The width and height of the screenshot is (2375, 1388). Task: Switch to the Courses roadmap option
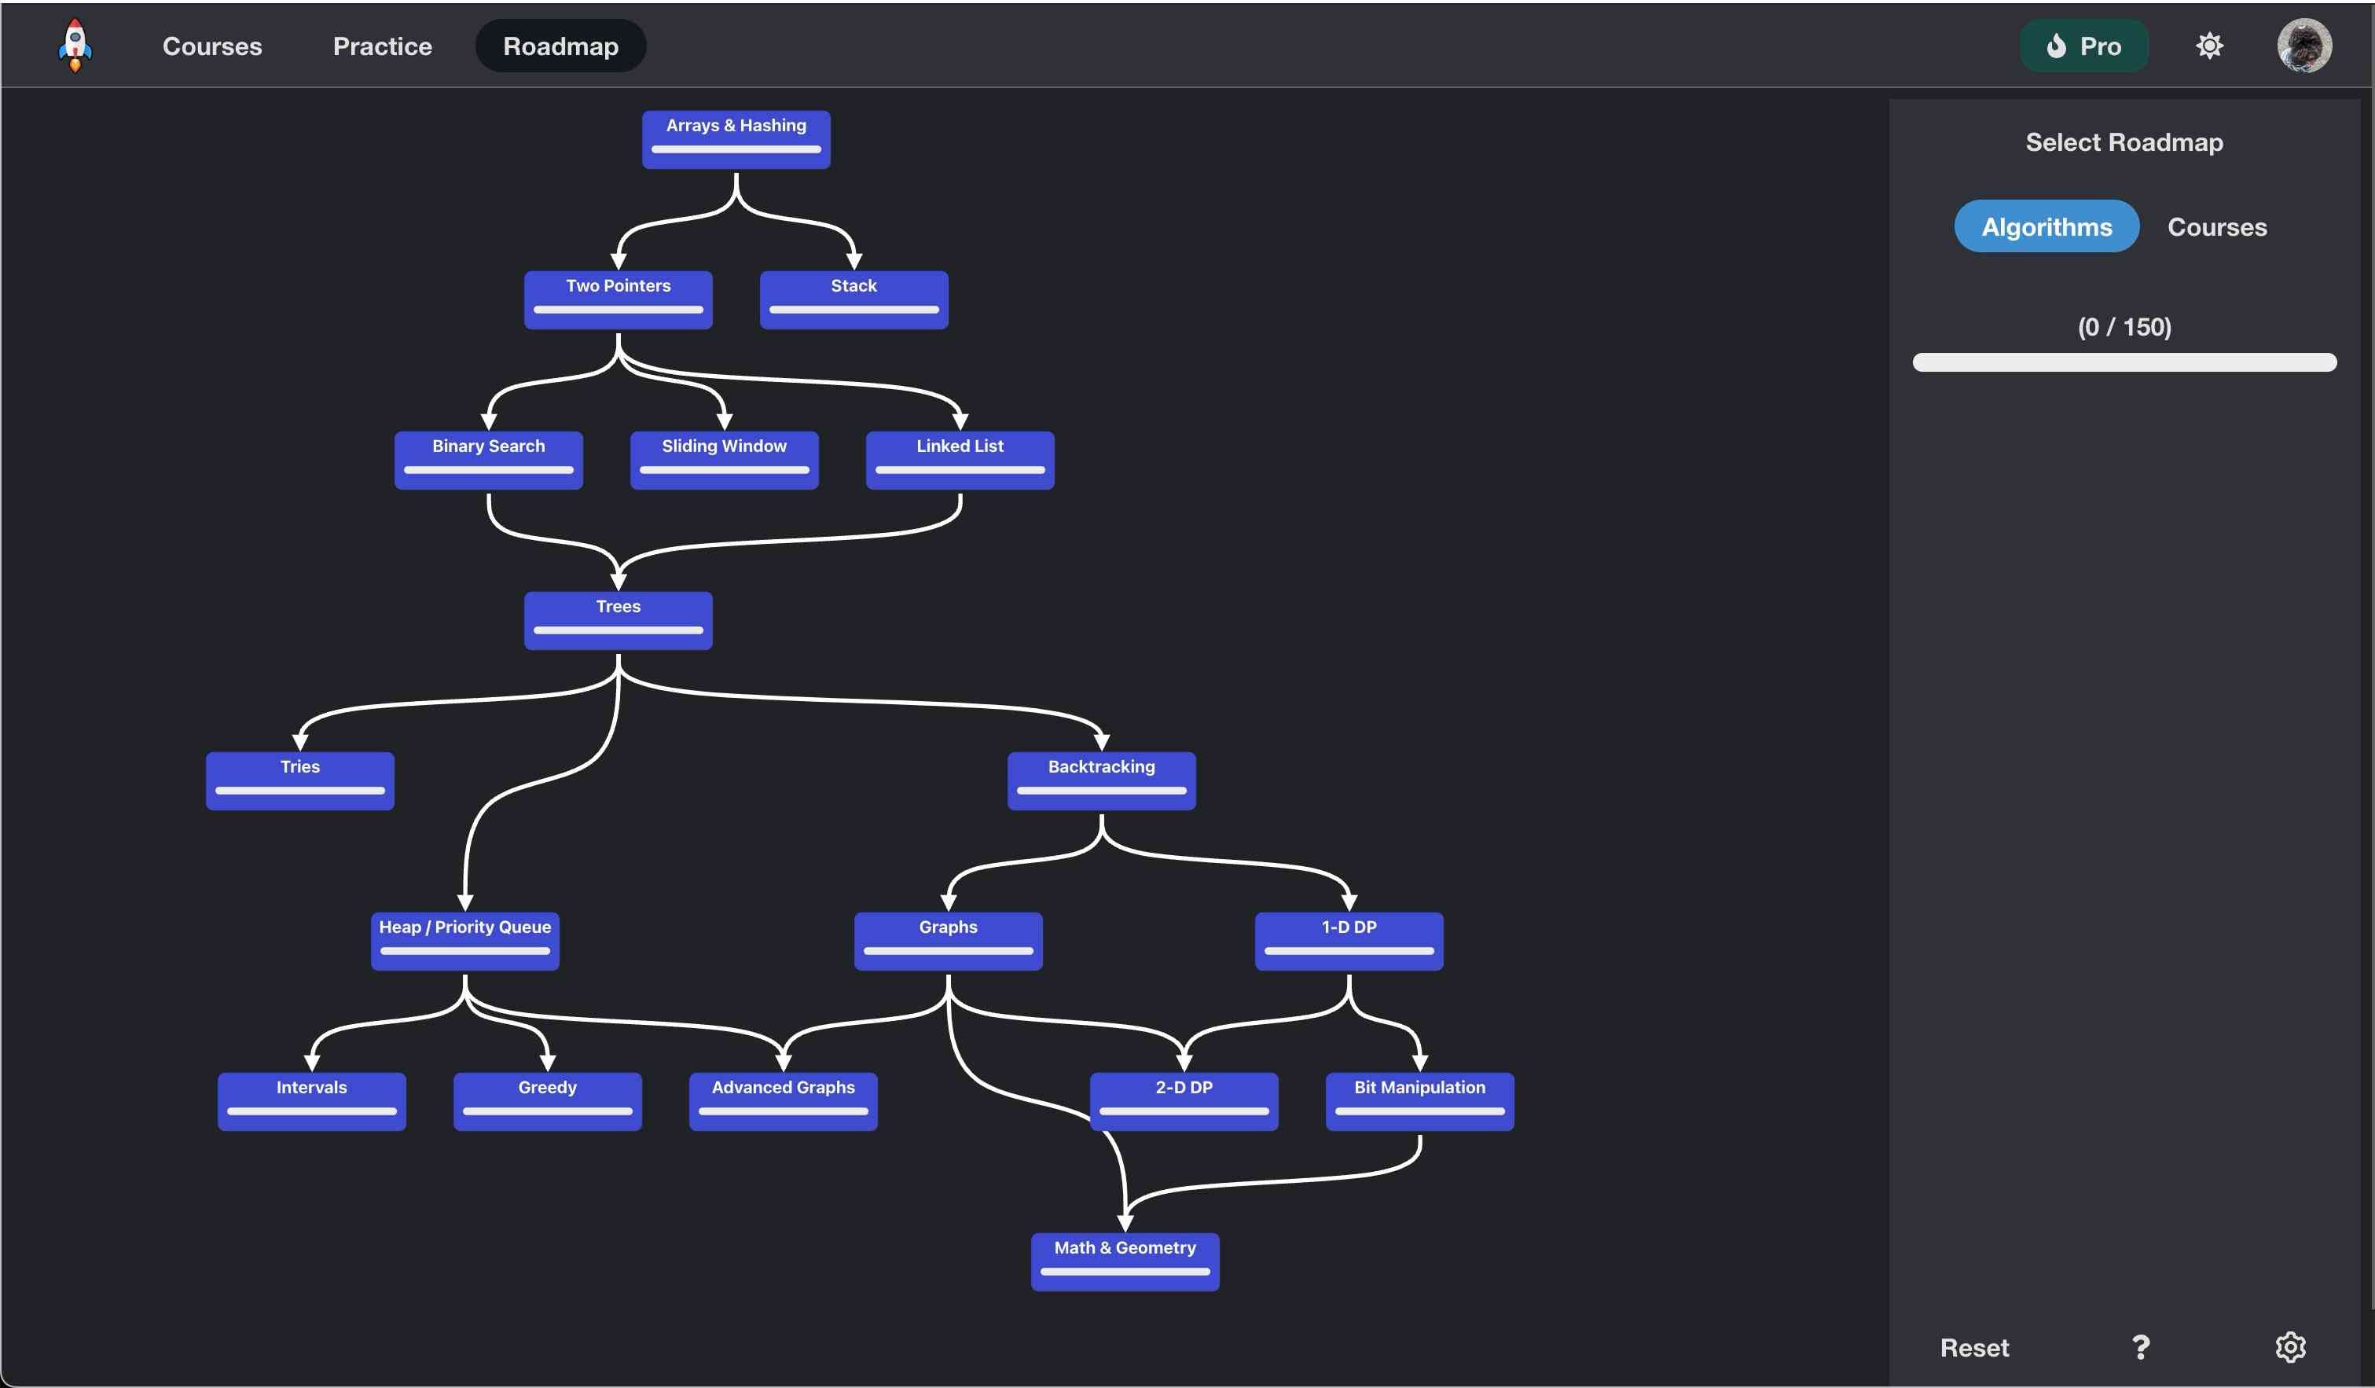click(2217, 226)
